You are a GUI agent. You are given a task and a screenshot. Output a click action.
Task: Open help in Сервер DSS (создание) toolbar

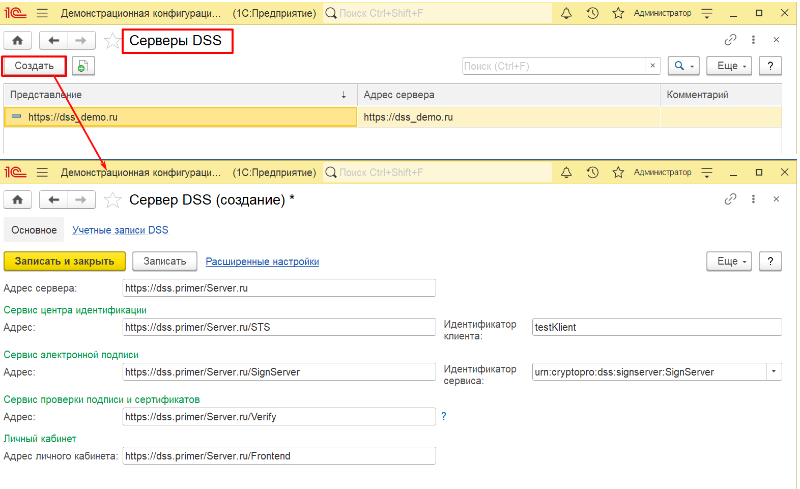click(770, 261)
